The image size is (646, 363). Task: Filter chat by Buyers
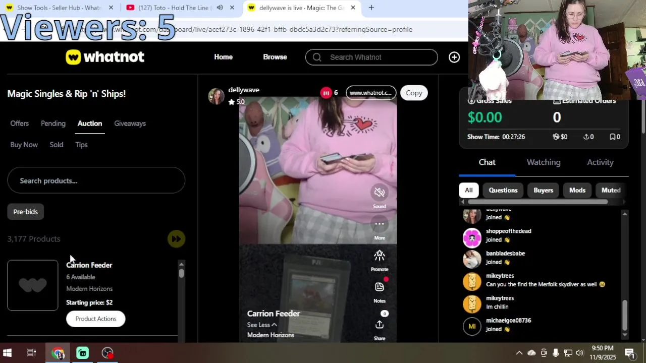pyautogui.click(x=544, y=190)
